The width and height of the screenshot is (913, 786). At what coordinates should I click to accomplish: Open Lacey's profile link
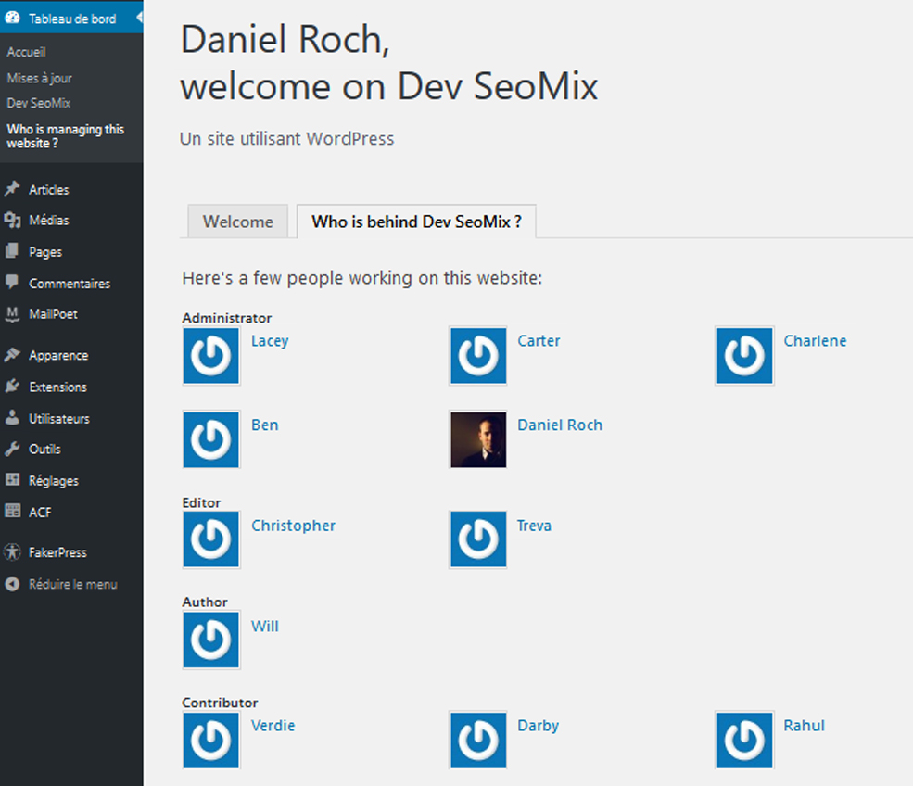(270, 341)
